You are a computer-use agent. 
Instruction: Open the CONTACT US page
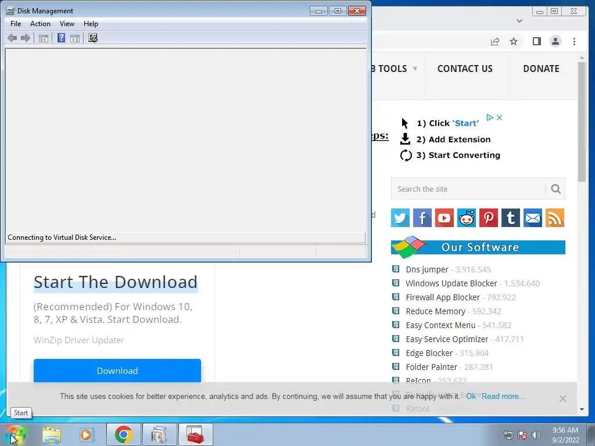point(465,69)
